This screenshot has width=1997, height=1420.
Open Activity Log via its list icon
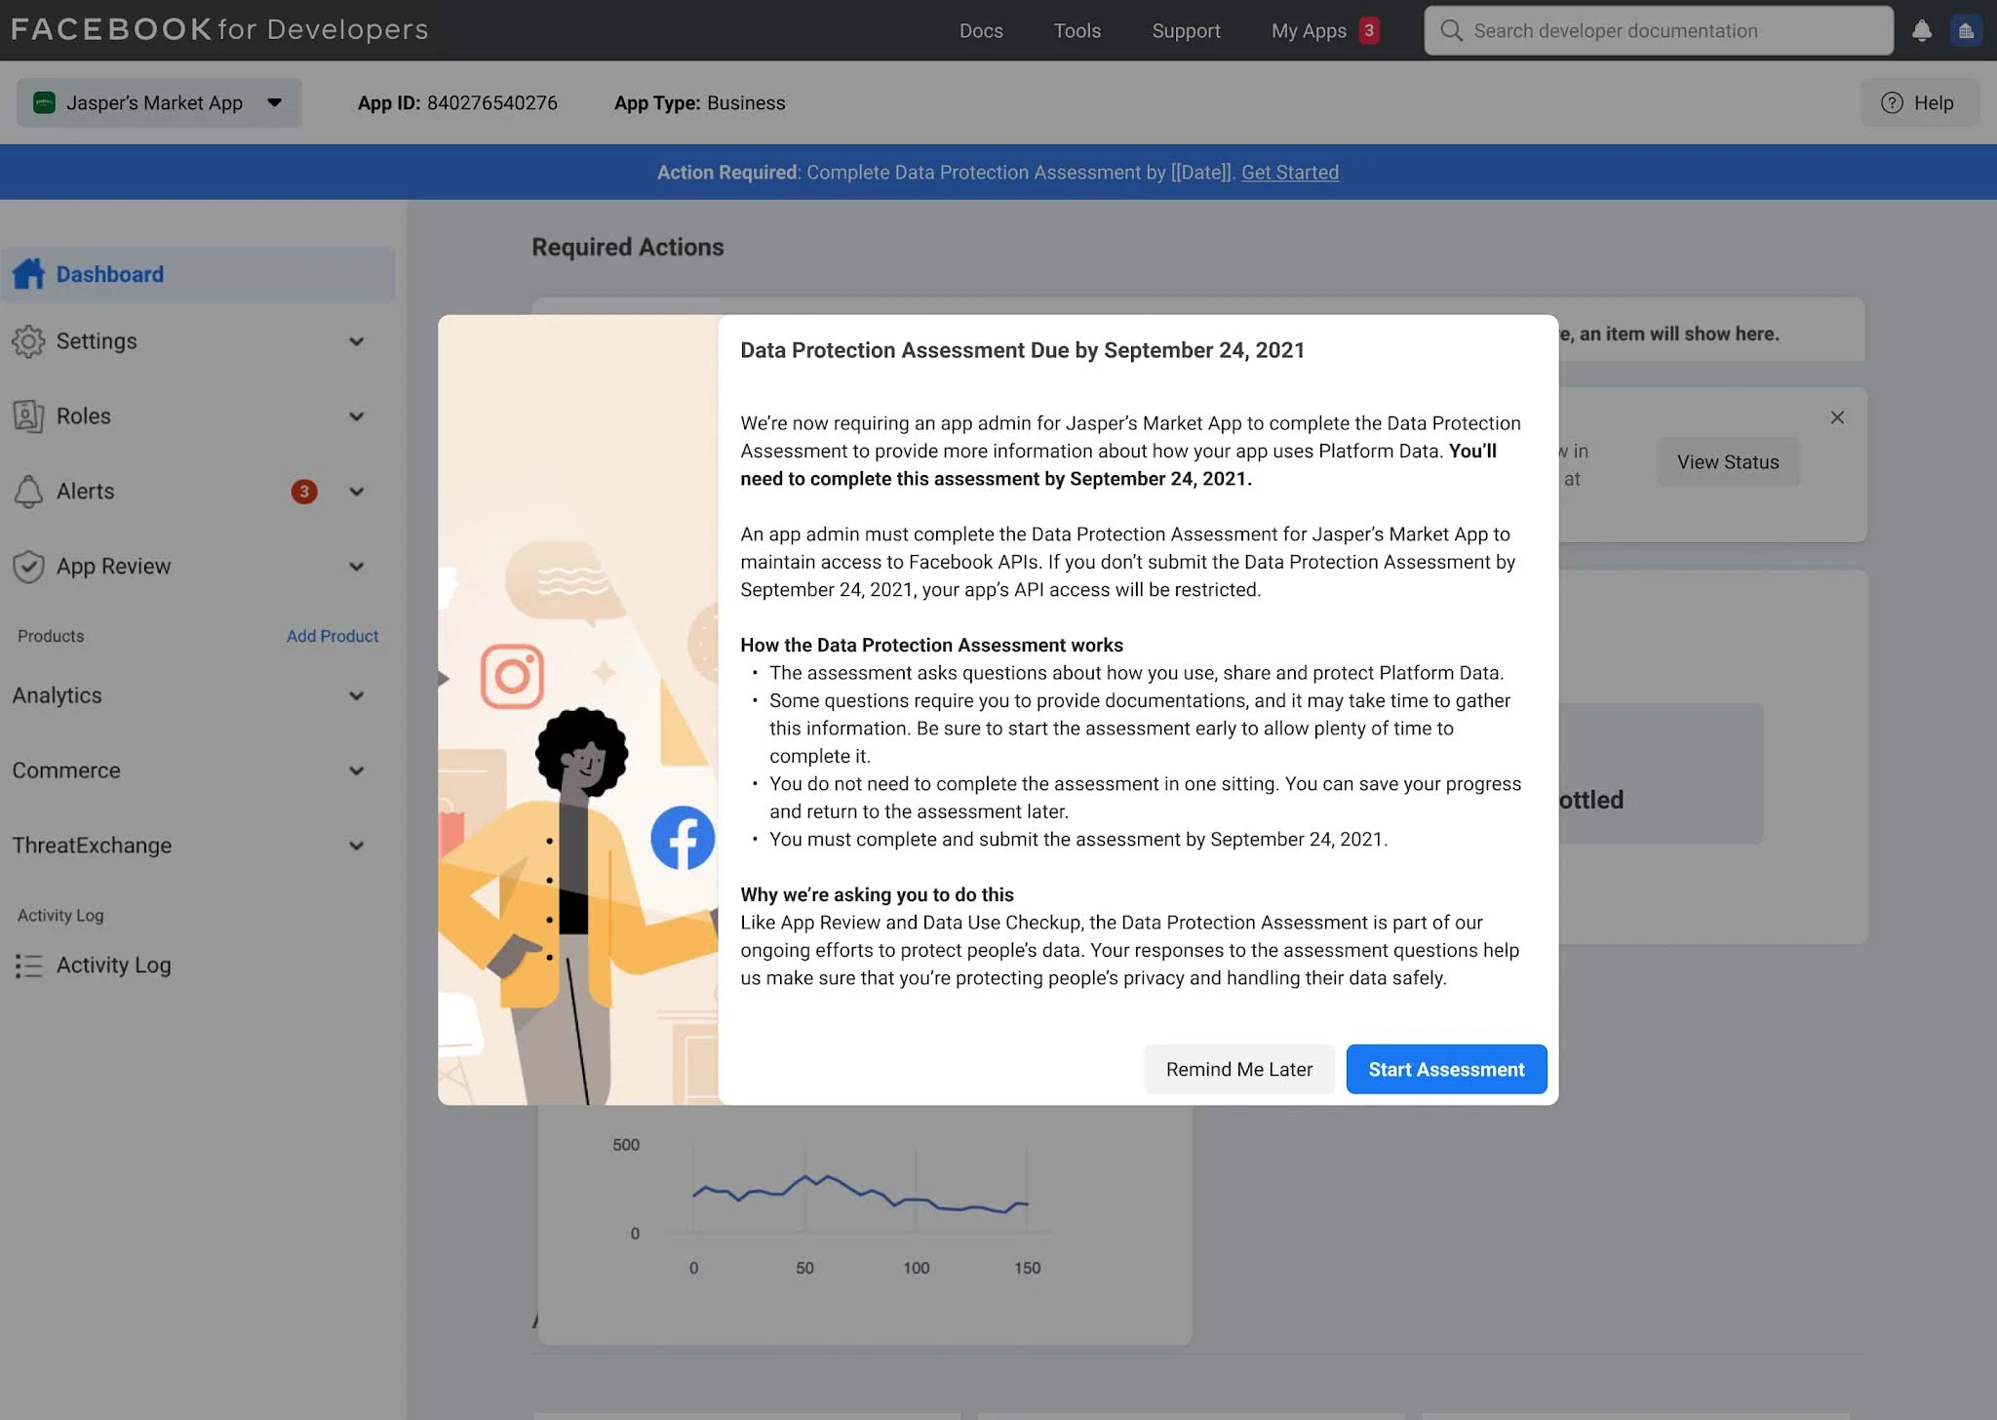29,966
